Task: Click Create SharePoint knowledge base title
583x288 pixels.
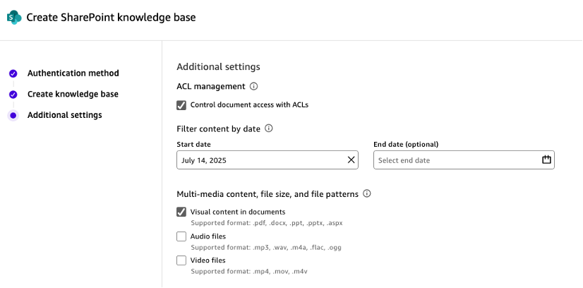Action: click(x=112, y=17)
